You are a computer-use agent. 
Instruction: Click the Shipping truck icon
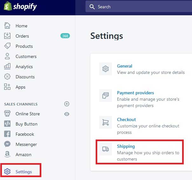(106, 149)
